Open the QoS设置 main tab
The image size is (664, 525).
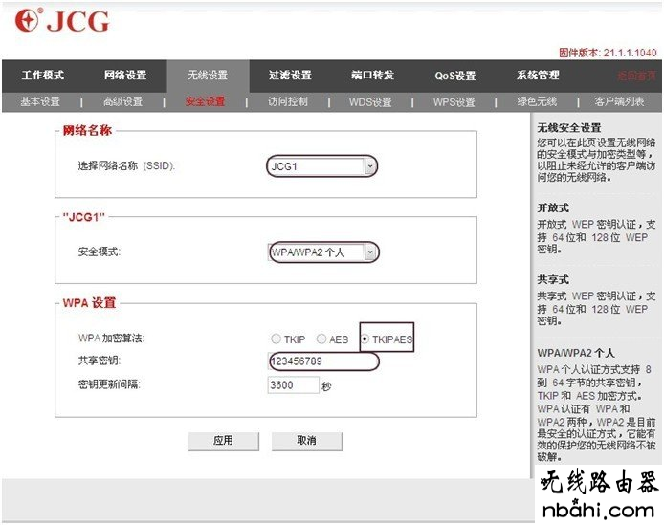coord(455,76)
